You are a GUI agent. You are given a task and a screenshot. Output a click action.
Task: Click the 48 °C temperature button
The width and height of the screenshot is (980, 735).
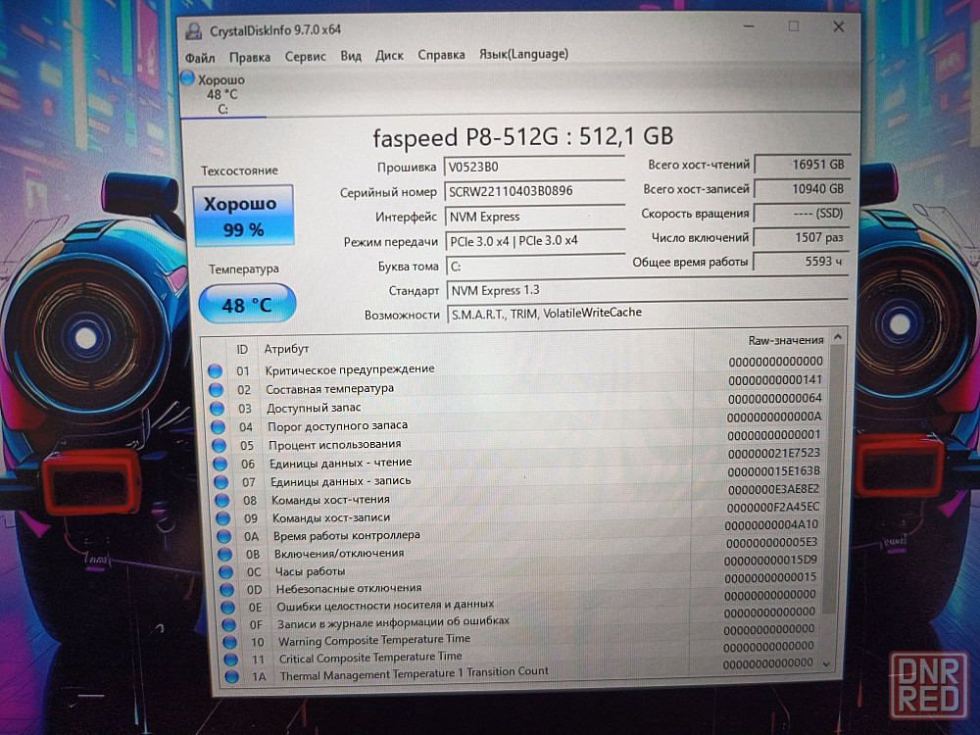(x=247, y=304)
